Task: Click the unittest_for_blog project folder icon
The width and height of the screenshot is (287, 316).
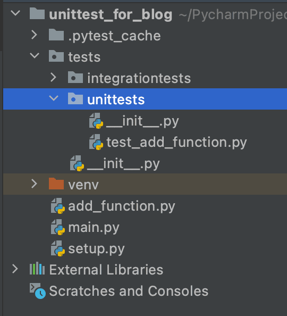Action: 37,13
